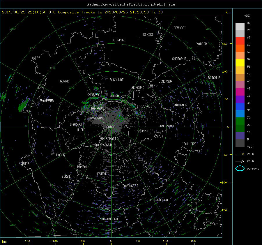
Task: Click the cyan current-position ellipse icon
Action: coord(240,168)
